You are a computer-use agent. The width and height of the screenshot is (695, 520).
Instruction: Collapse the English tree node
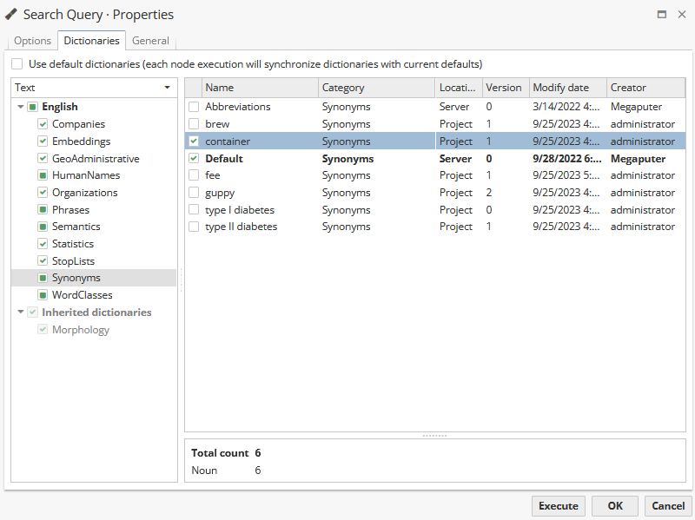(20, 107)
